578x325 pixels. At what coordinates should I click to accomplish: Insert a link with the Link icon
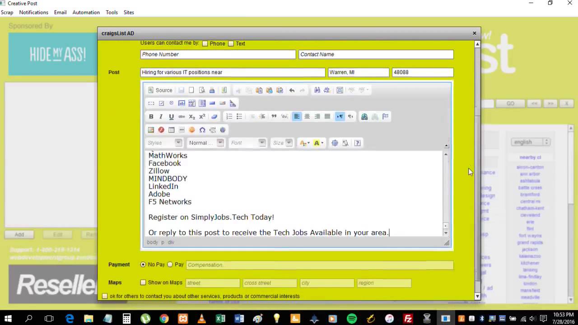tap(364, 116)
